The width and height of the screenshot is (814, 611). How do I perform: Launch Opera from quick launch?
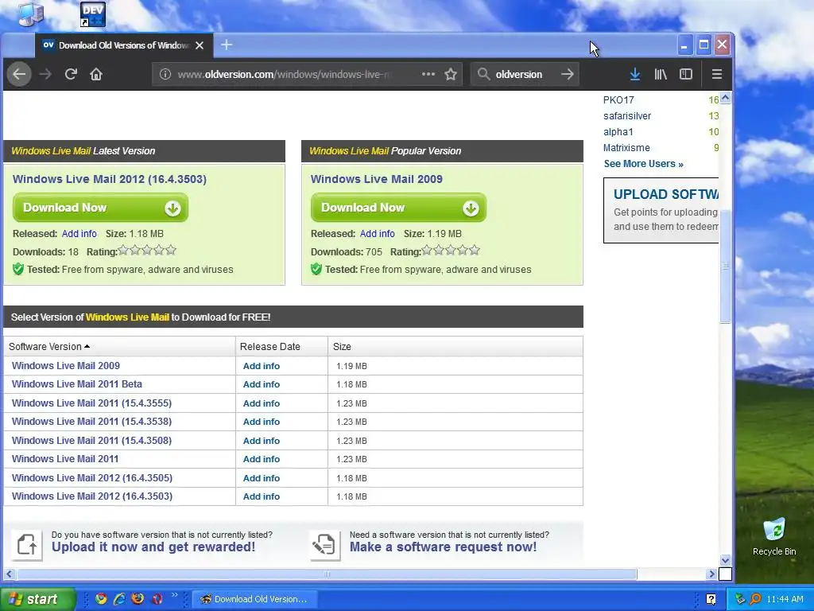157,599
